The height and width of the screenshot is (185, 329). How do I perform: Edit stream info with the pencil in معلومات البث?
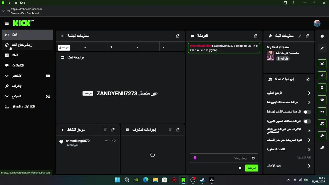click(300, 36)
